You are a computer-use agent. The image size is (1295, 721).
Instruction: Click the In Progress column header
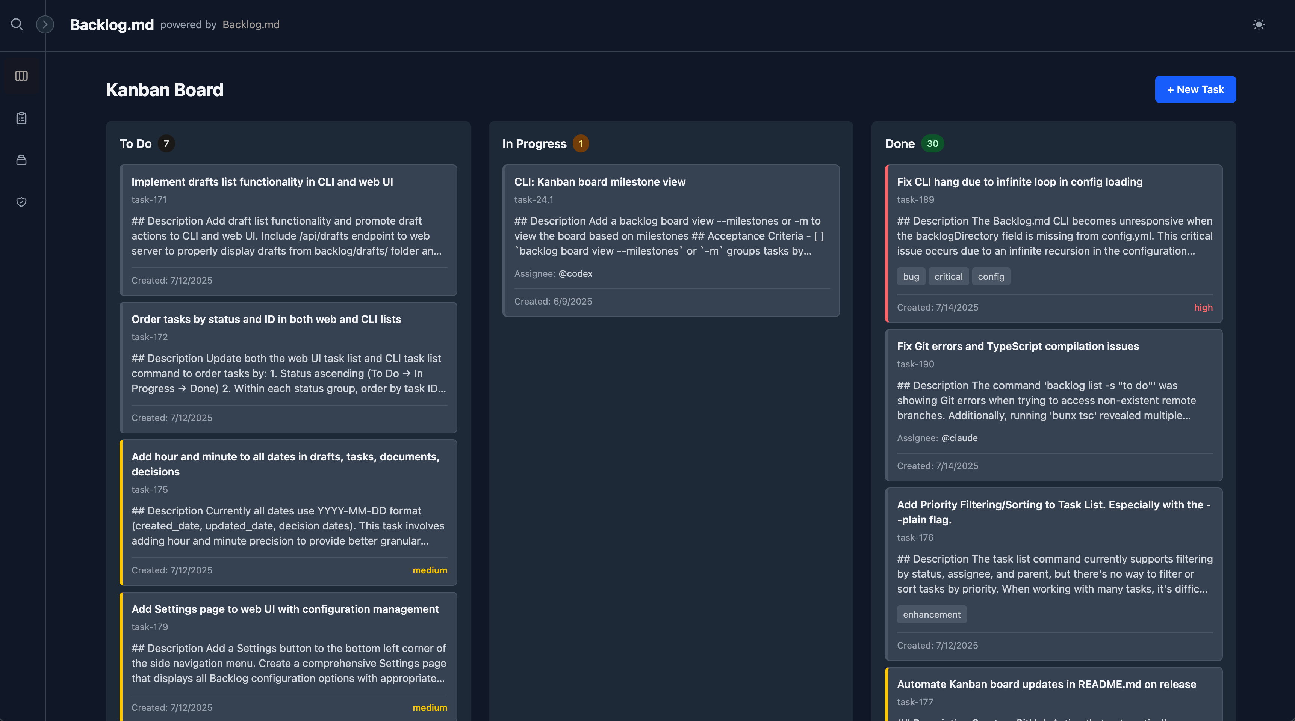tap(534, 144)
